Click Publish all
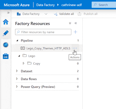Screen dimensions: 116x109 (x=90, y=14)
